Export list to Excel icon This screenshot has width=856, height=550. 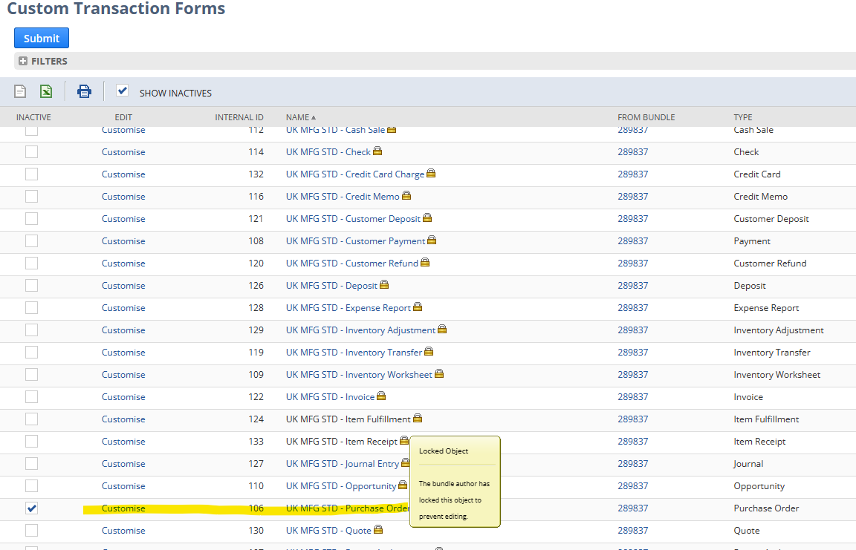point(46,91)
